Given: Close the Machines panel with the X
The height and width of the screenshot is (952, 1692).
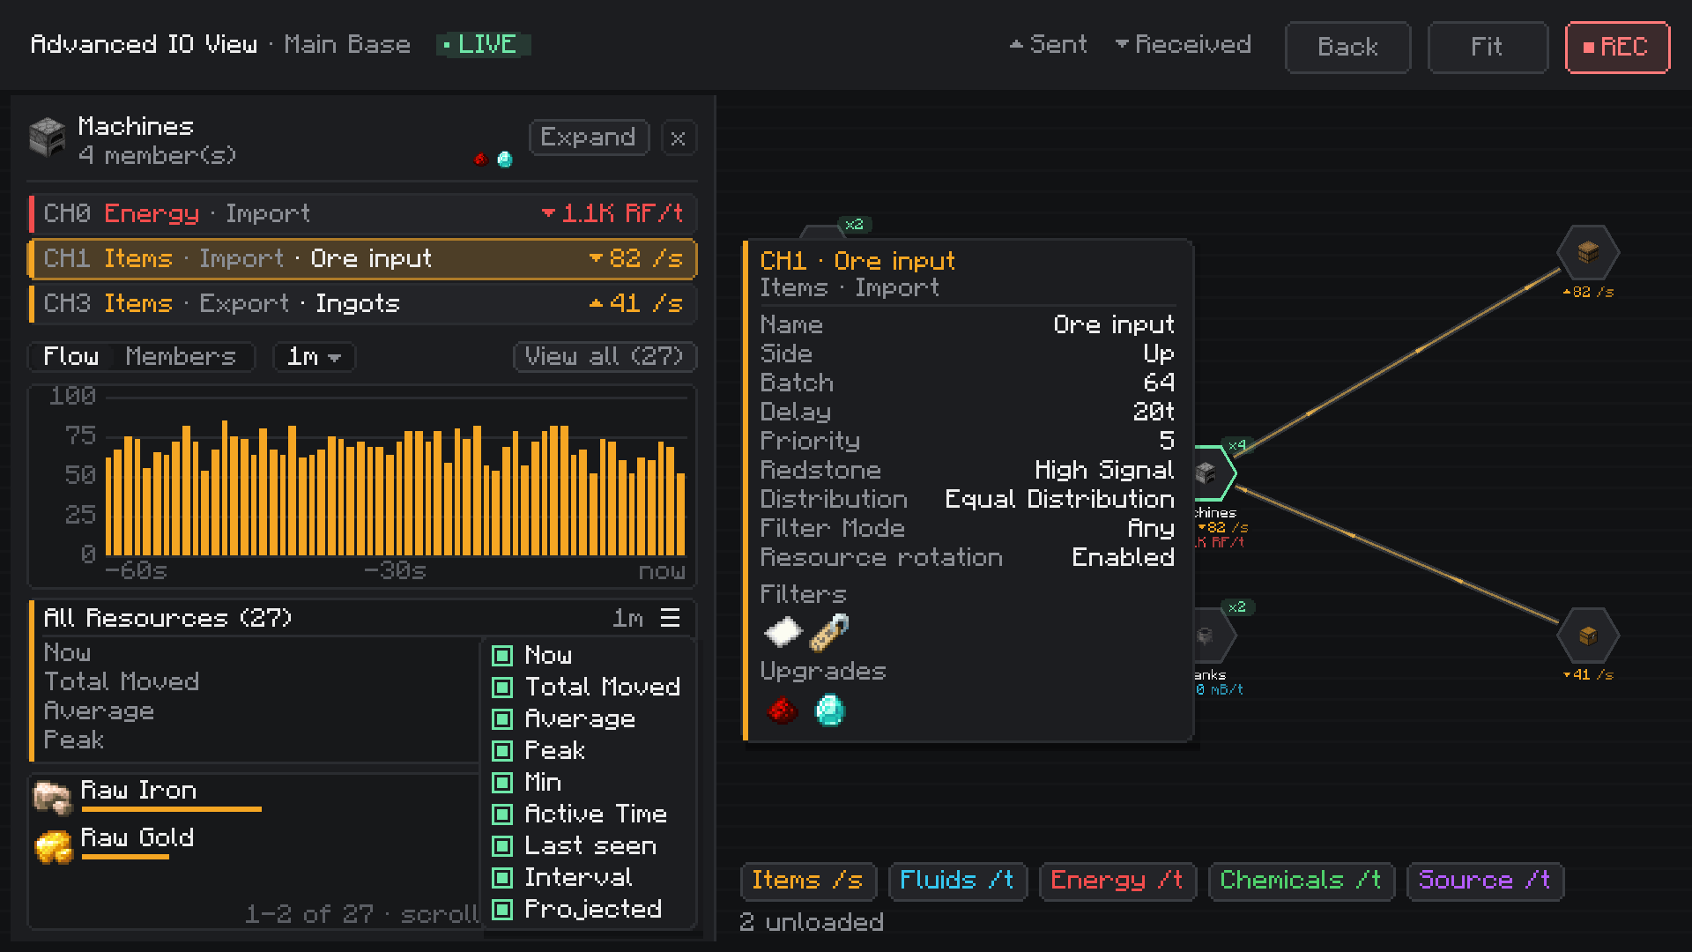Looking at the screenshot, I should tap(678, 138).
